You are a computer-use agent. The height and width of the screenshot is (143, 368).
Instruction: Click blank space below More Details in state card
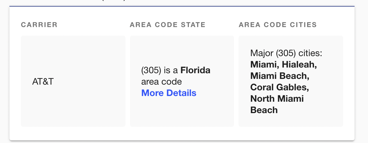tap(182, 113)
